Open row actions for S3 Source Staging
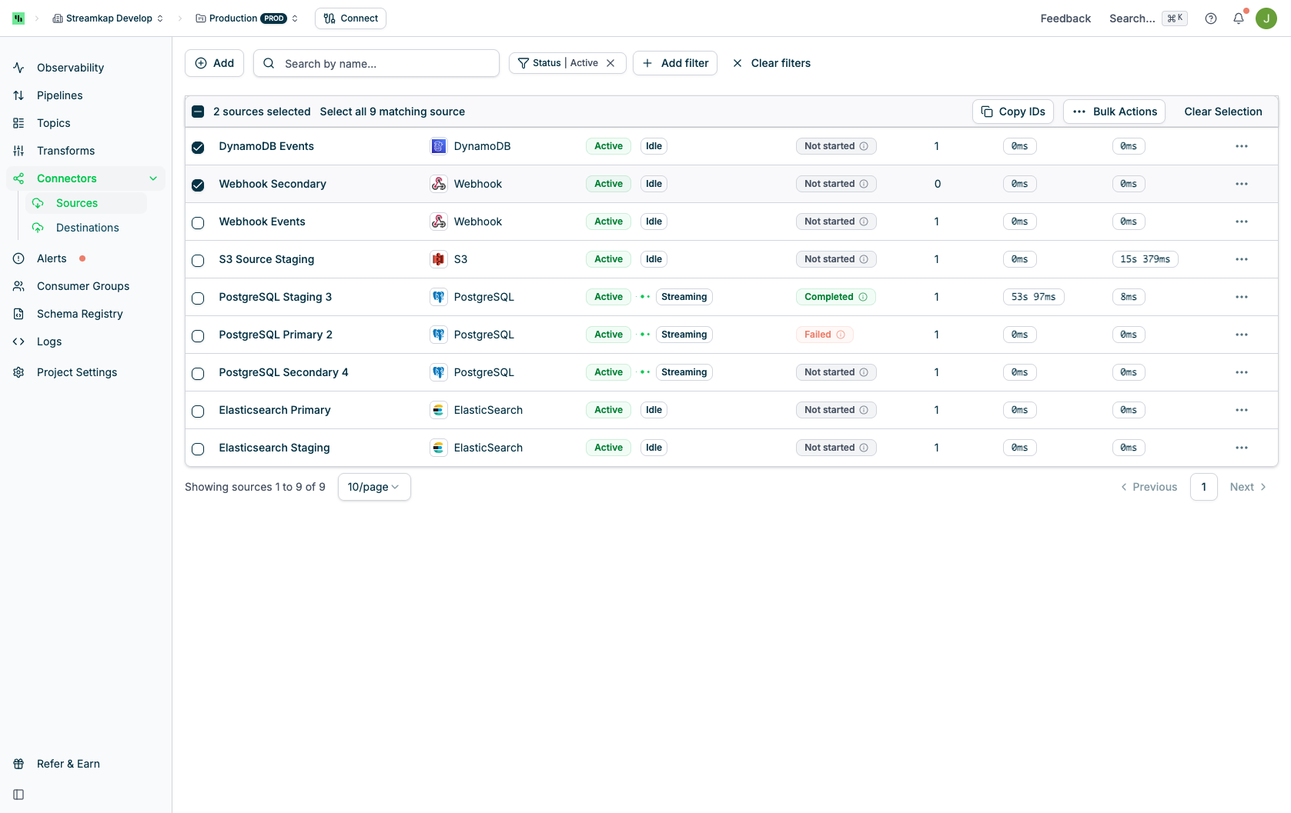This screenshot has width=1291, height=813. (1242, 259)
